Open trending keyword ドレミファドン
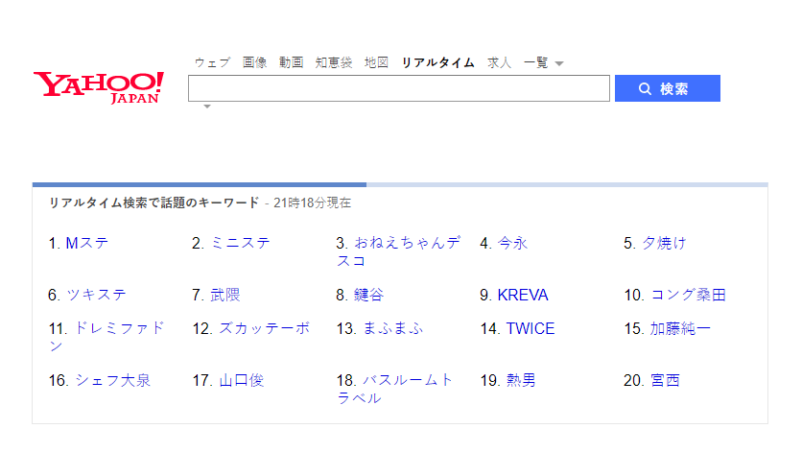The width and height of the screenshot is (802, 453). pos(106,337)
